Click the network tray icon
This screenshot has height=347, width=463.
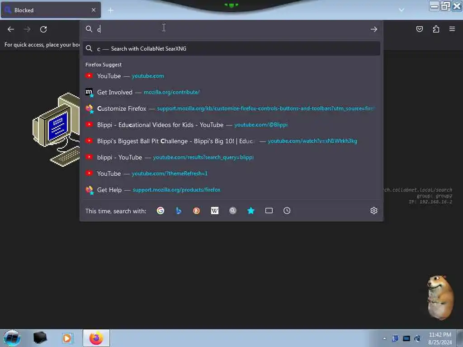point(406,338)
